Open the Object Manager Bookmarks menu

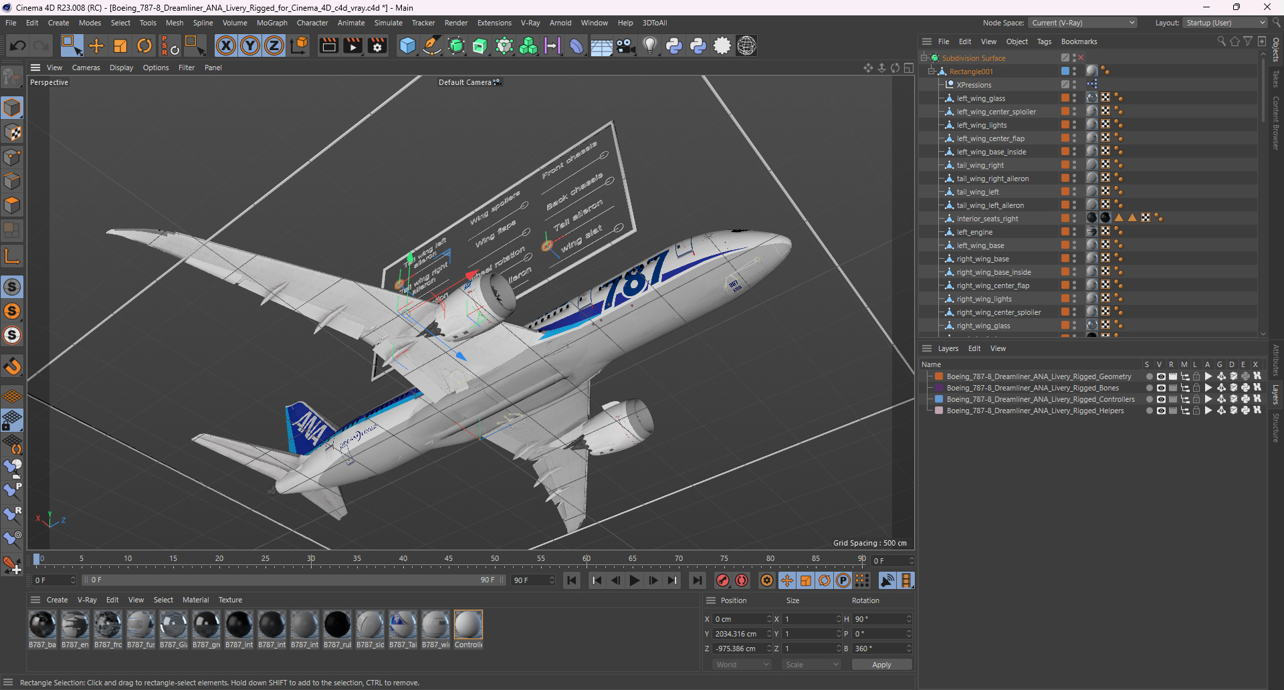(x=1079, y=41)
